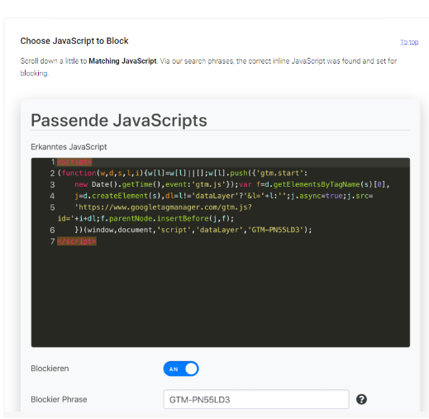Screen dimensions: 429x419
Task: Select the 'Choose JavaScript to Block' heading
Action: pos(74,40)
